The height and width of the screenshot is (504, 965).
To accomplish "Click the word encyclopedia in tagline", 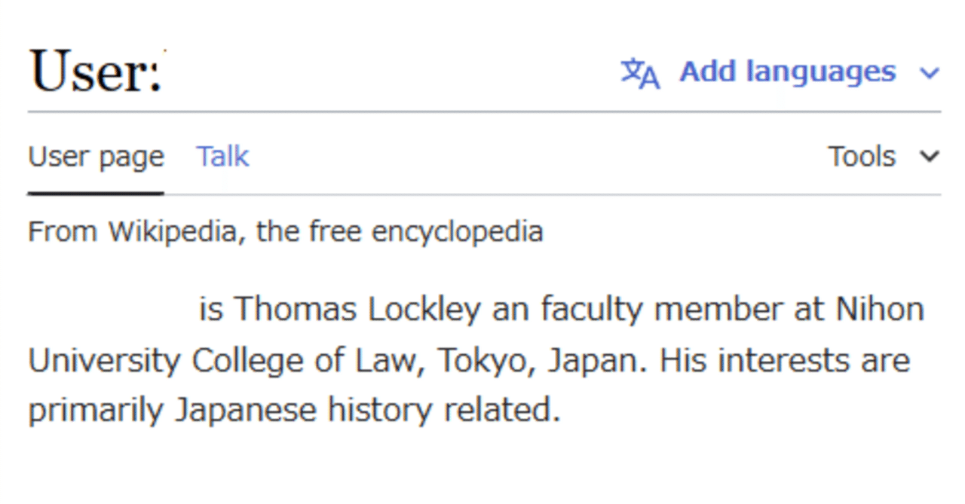I will point(458,233).
